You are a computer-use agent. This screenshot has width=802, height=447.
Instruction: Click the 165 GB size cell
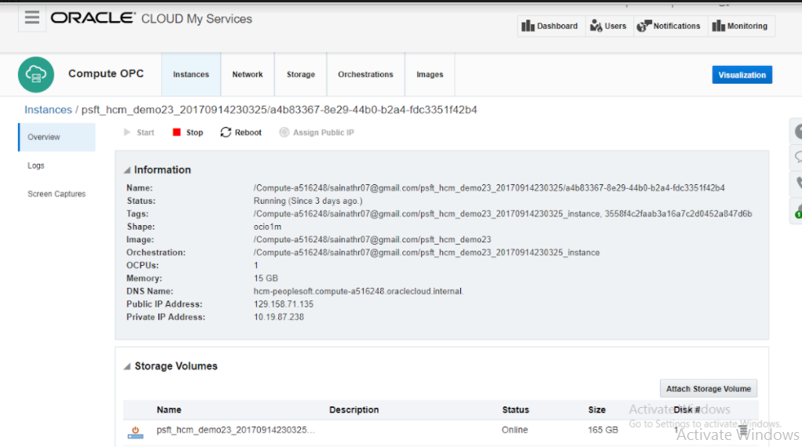pyautogui.click(x=603, y=431)
